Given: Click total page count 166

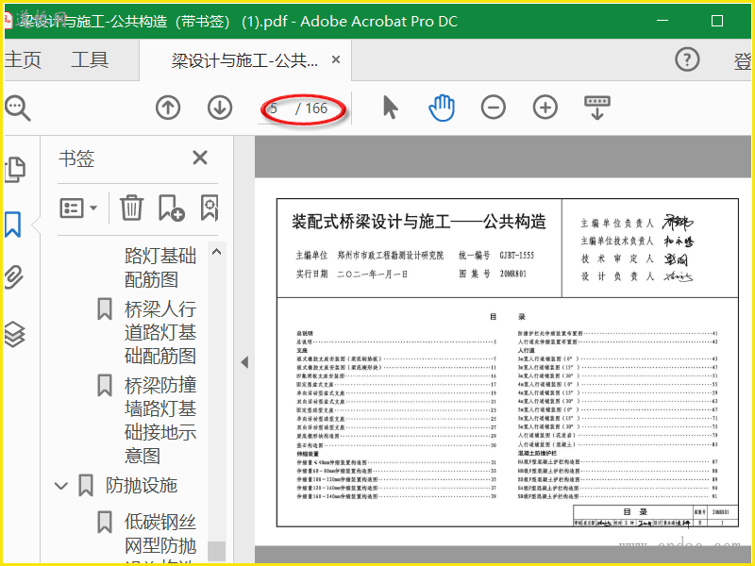Looking at the screenshot, I should point(316,108).
